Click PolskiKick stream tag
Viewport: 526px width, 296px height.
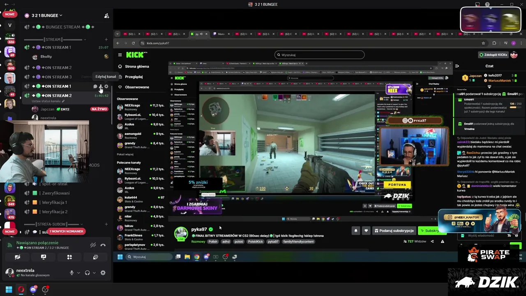pos(255,242)
